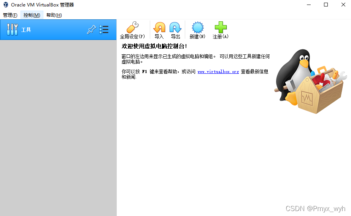Minimize the VirtualBox window
This screenshot has height=216, width=351.
(x=309, y=5)
